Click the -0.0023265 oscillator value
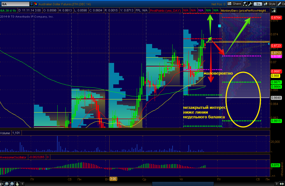The height and width of the screenshot is (186, 285). coord(37,157)
